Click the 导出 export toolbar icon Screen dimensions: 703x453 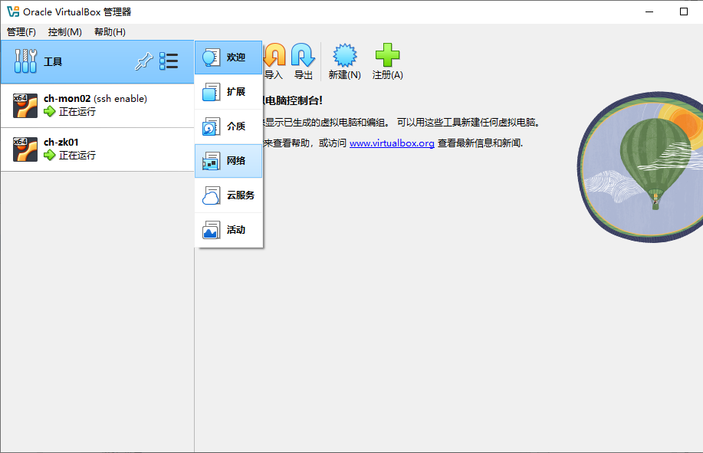pos(303,55)
